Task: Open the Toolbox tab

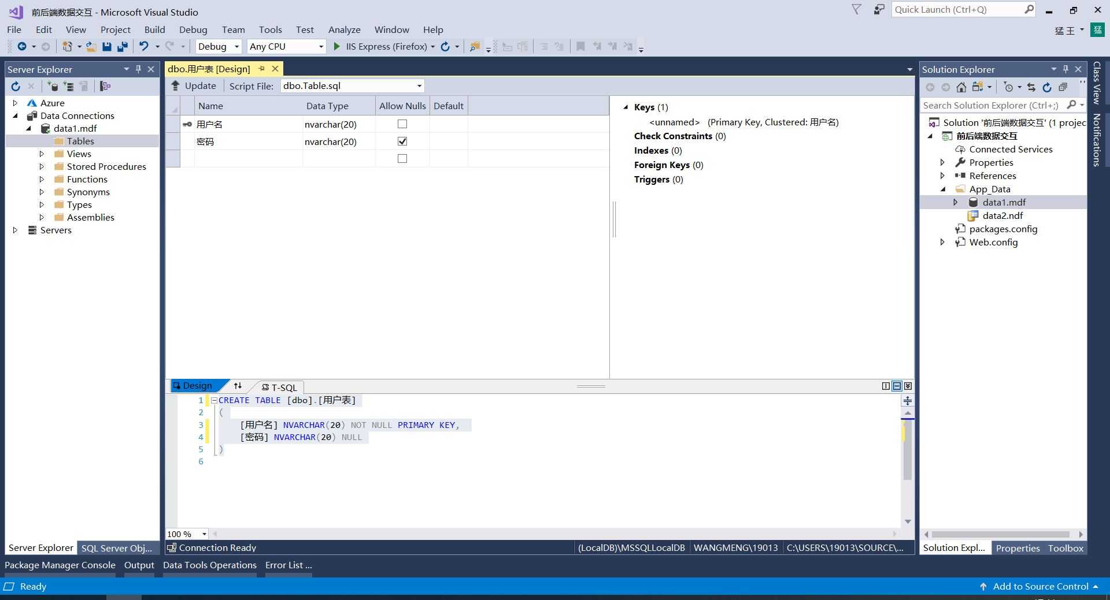Action: tap(1065, 548)
